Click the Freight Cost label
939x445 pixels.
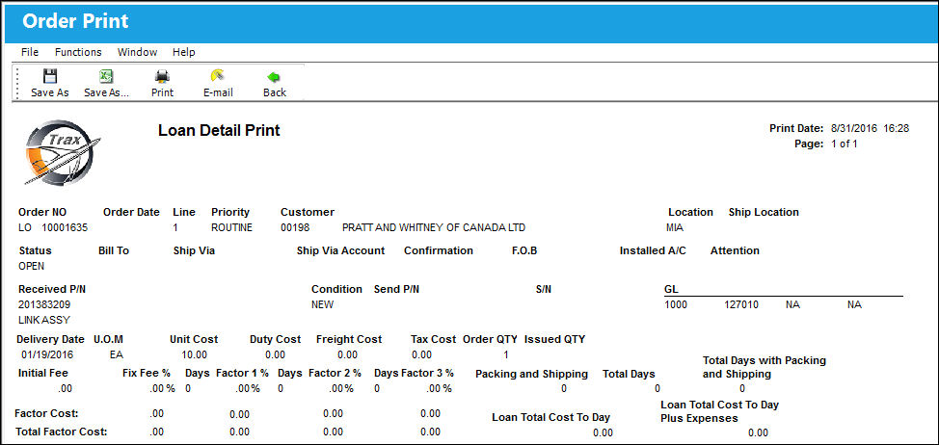pyautogui.click(x=349, y=339)
